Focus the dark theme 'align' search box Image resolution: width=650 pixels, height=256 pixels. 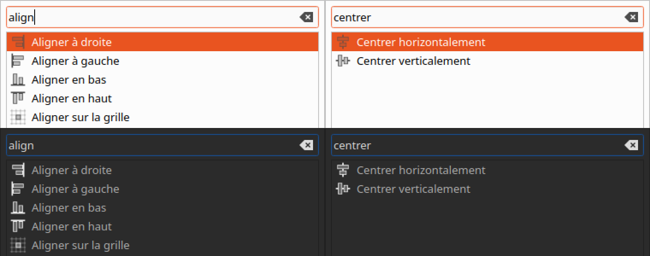coord(162,145)
